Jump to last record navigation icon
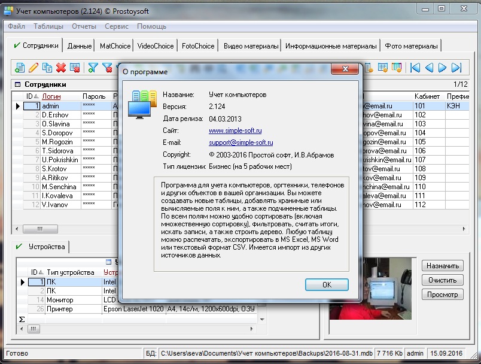 coord(456,68)
